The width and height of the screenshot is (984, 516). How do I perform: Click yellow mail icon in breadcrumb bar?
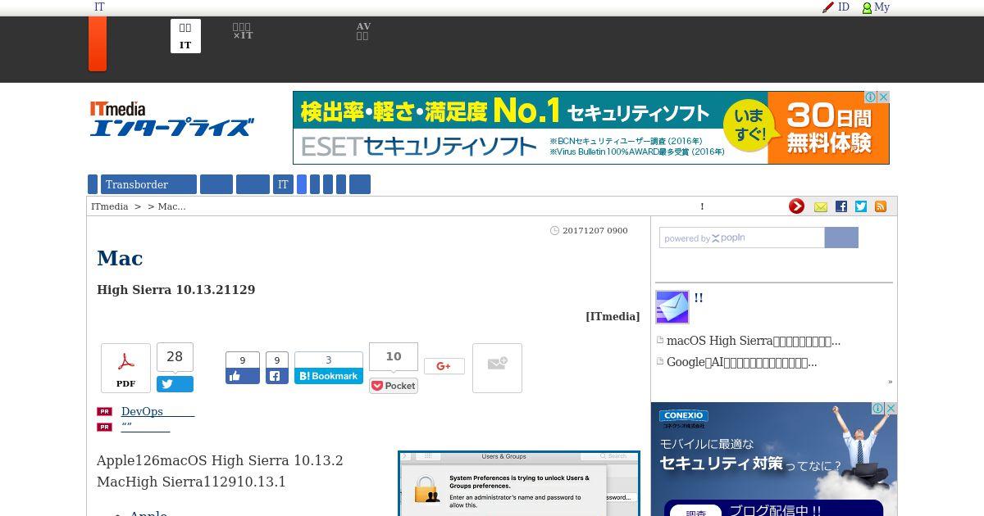[821, 207]
